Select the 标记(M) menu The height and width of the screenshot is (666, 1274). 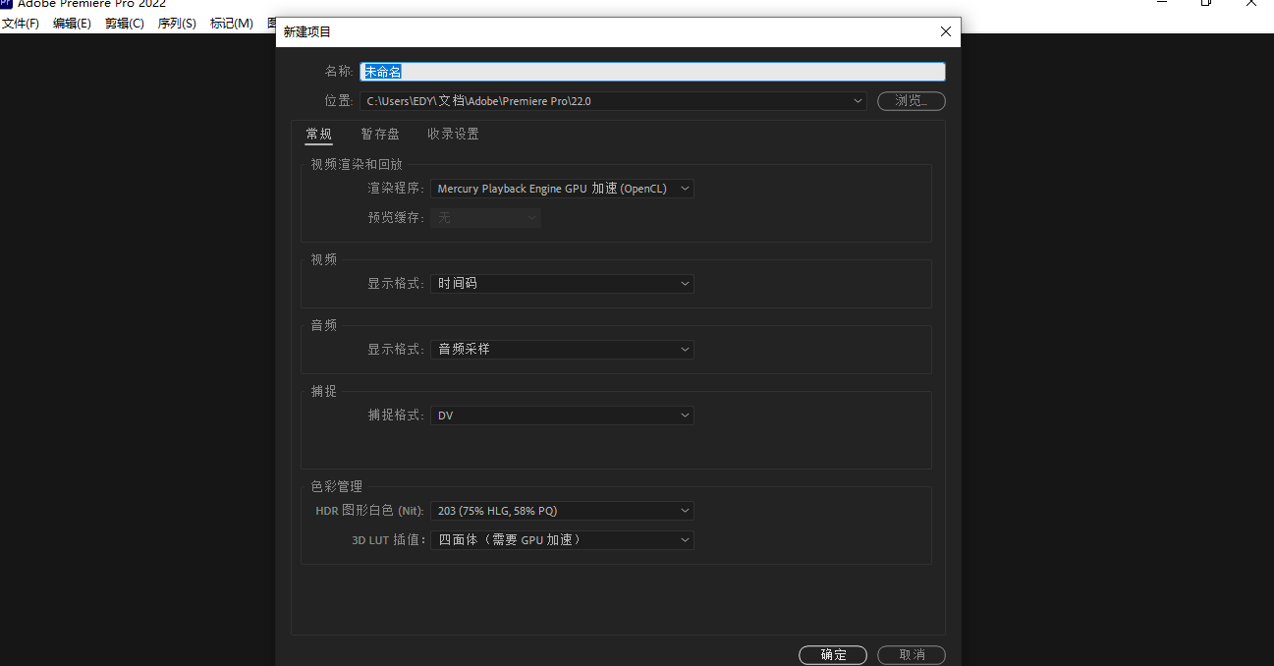pyautogui.click(x=231, y=24)
